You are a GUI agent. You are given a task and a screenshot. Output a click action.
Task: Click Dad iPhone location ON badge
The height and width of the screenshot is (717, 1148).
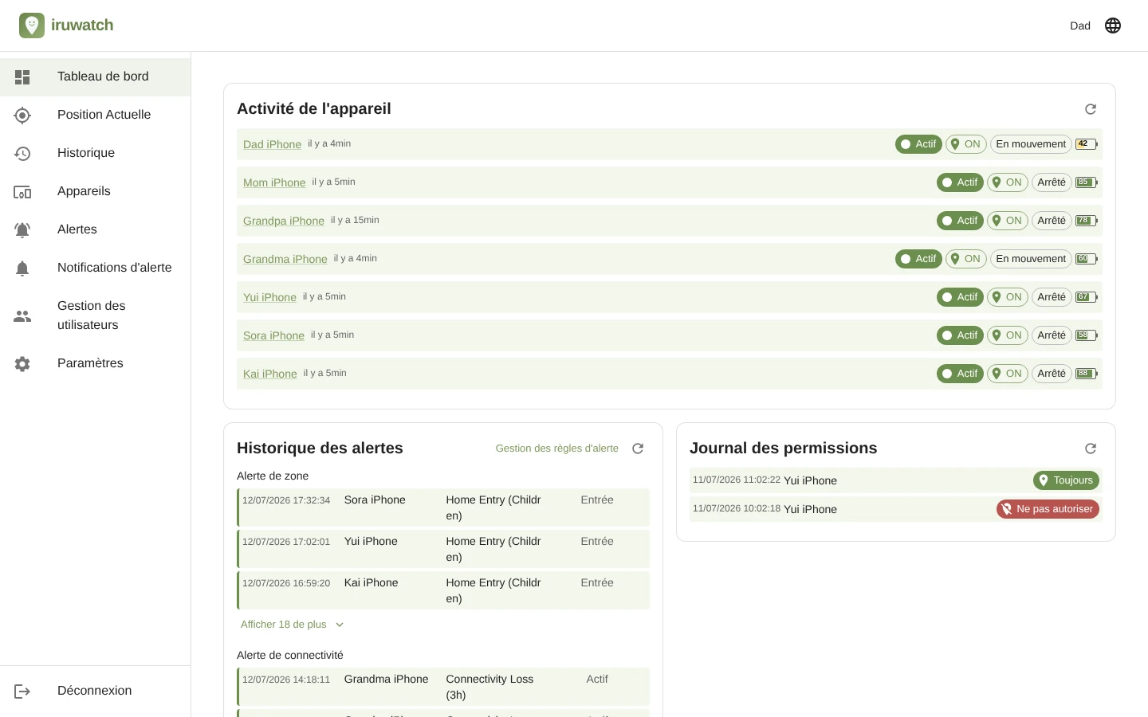coord(966,144)
